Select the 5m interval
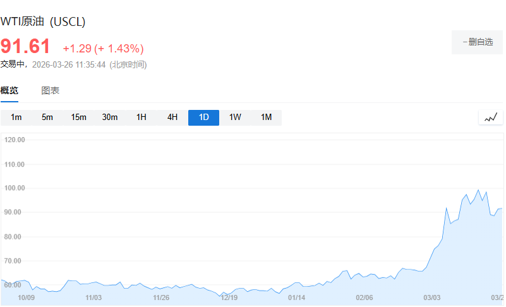The height and width of the screenshot is (307, 506). 47,117
